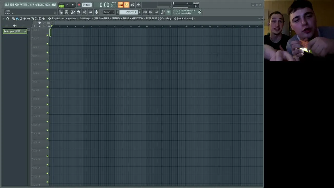The width and height of the screenshot is (334, 188).
Task: Click the microphone recording icon
Action: coord(96,12)
